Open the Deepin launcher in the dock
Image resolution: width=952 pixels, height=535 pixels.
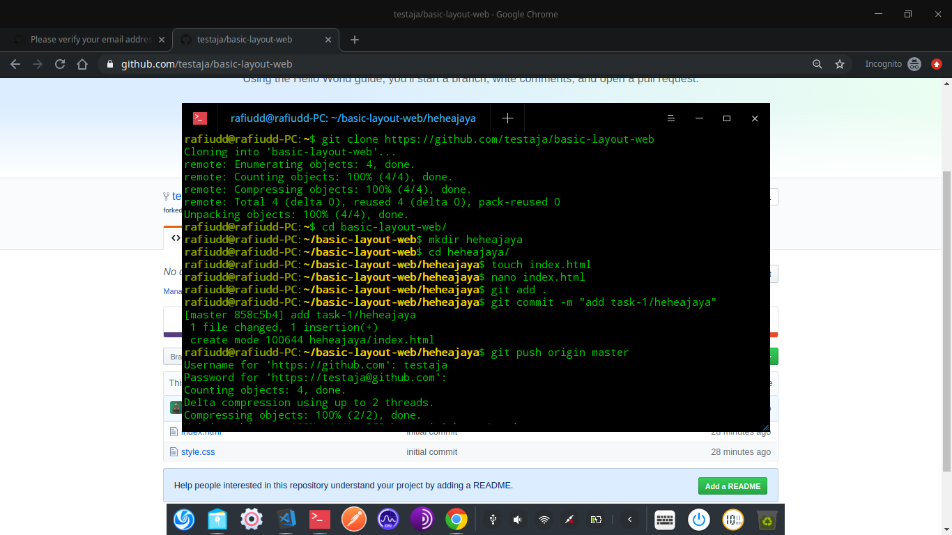click(184, 519)
